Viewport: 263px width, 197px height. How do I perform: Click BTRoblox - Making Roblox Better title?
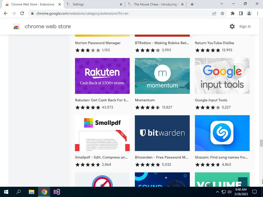pos(162,43)
